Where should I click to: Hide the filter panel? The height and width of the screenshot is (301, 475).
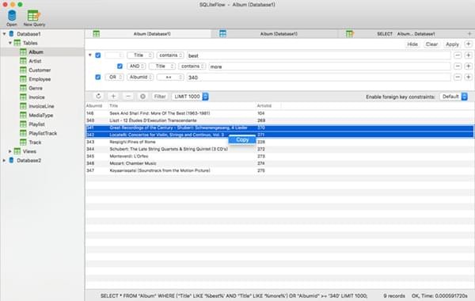pyautogui.click(x=412, y=44)
